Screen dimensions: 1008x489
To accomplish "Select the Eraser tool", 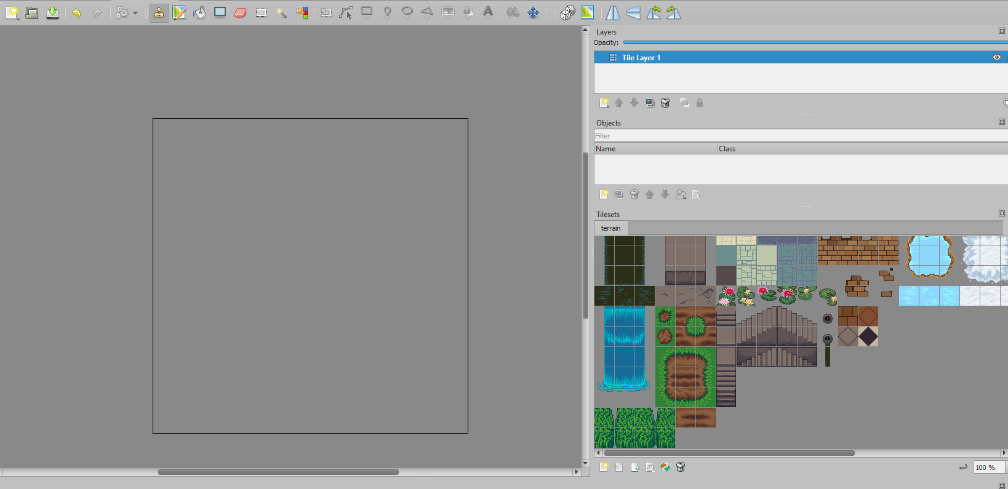I will pyautogui.click(x=241, y=12).
